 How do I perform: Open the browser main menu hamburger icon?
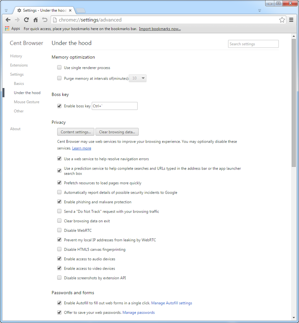coord(291,20)
